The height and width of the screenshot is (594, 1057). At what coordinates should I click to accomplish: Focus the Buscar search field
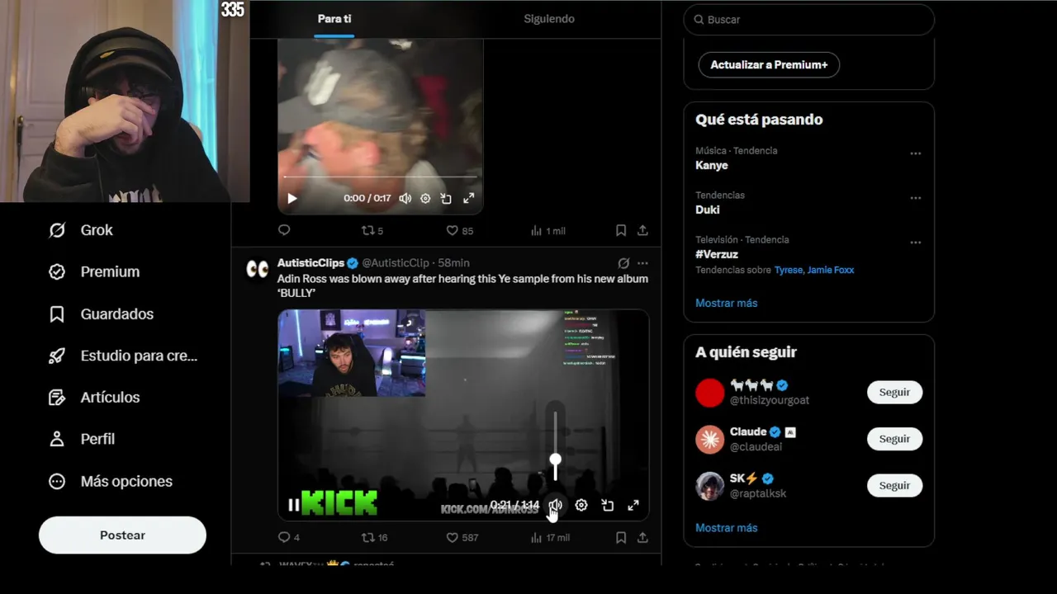click(809, 19)
